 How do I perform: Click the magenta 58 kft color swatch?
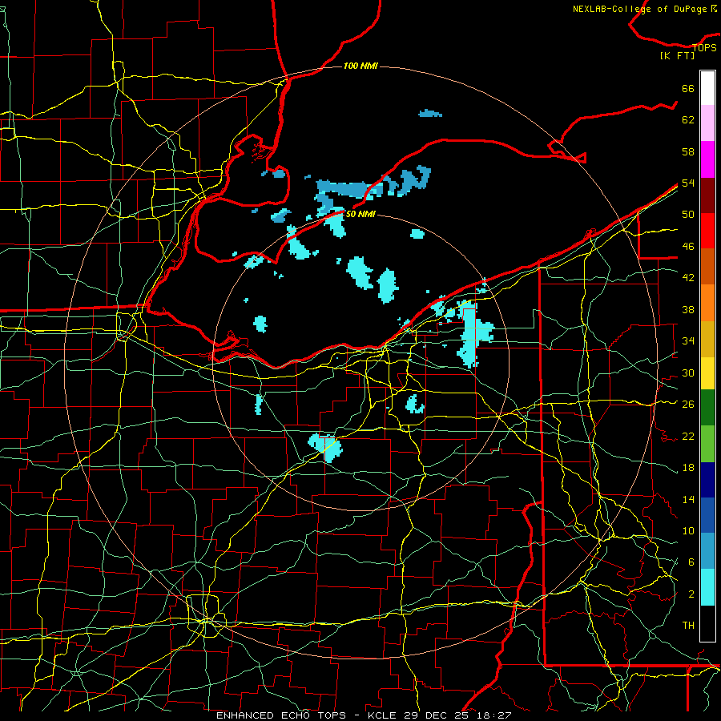(707, 159)
